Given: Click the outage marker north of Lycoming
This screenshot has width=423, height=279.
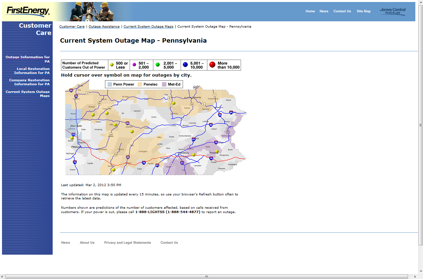Looking at the screenshot, I should (x=174, y=103).
